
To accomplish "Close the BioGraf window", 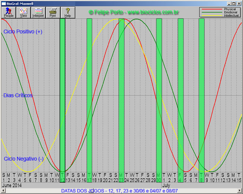I will [239, 3].
